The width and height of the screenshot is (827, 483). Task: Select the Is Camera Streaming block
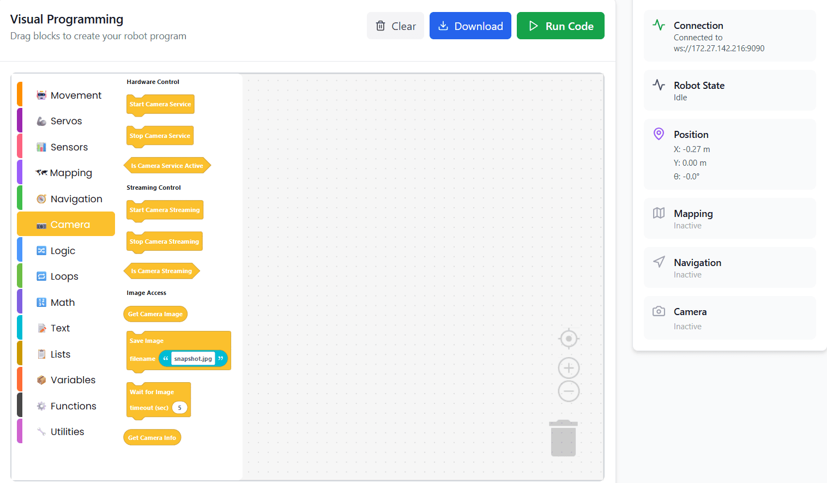[x=161, y=271]
